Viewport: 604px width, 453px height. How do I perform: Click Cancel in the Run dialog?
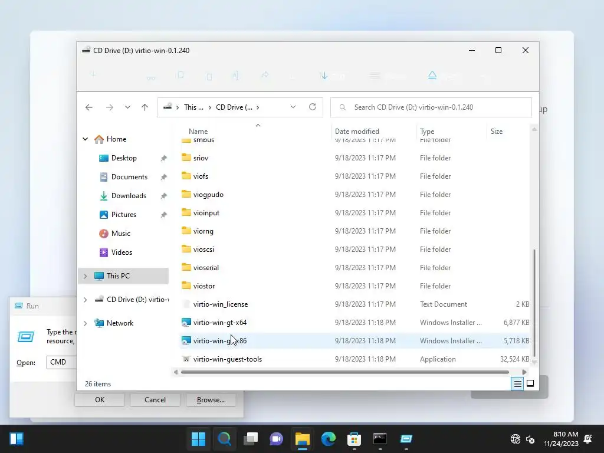coord(155,400)
